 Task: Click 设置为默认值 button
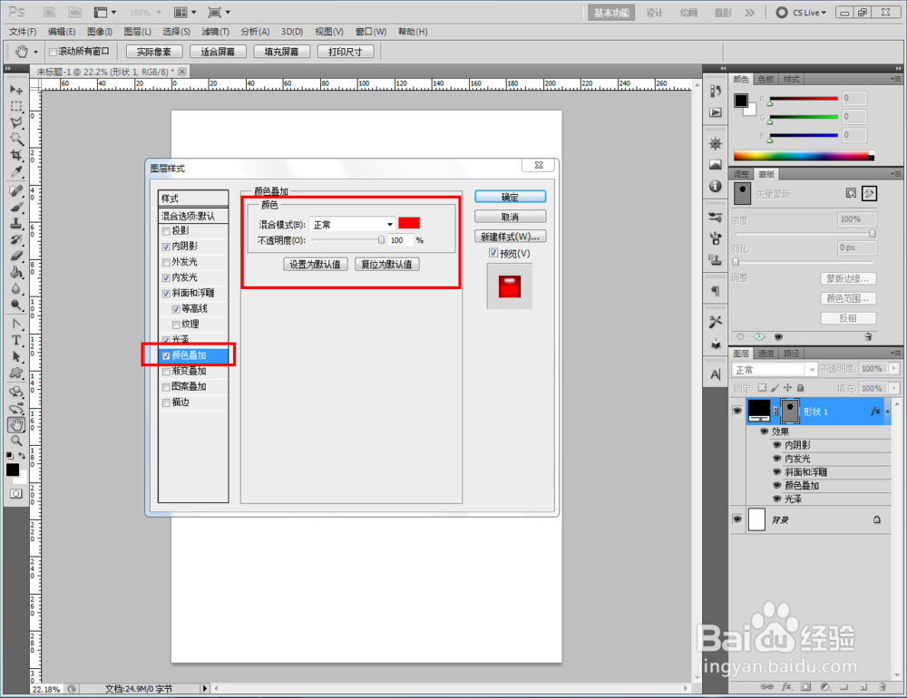[x=316, y=265]
